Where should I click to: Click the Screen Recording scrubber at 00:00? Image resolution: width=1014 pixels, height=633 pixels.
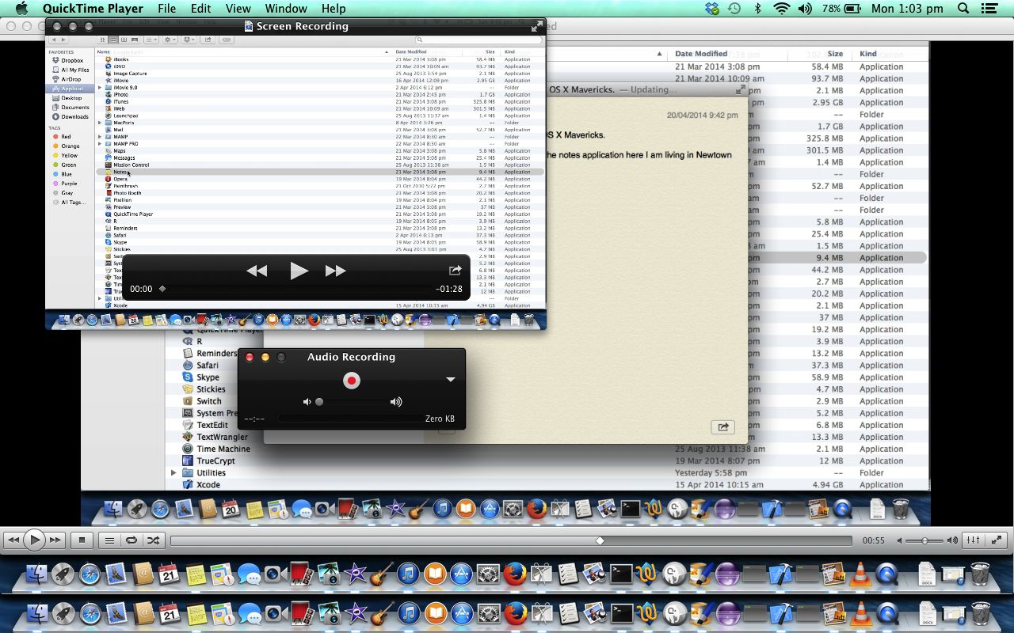point(162,289)
